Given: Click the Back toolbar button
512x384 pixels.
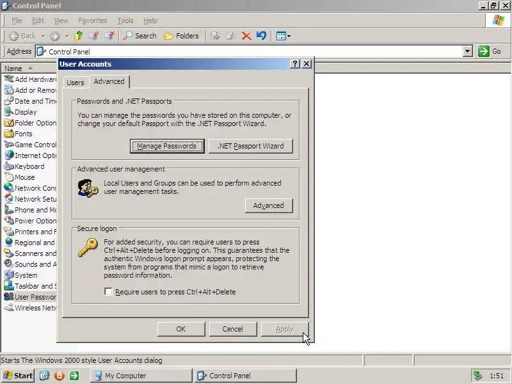Looking at the screenshot, I should tap(22, 36).
